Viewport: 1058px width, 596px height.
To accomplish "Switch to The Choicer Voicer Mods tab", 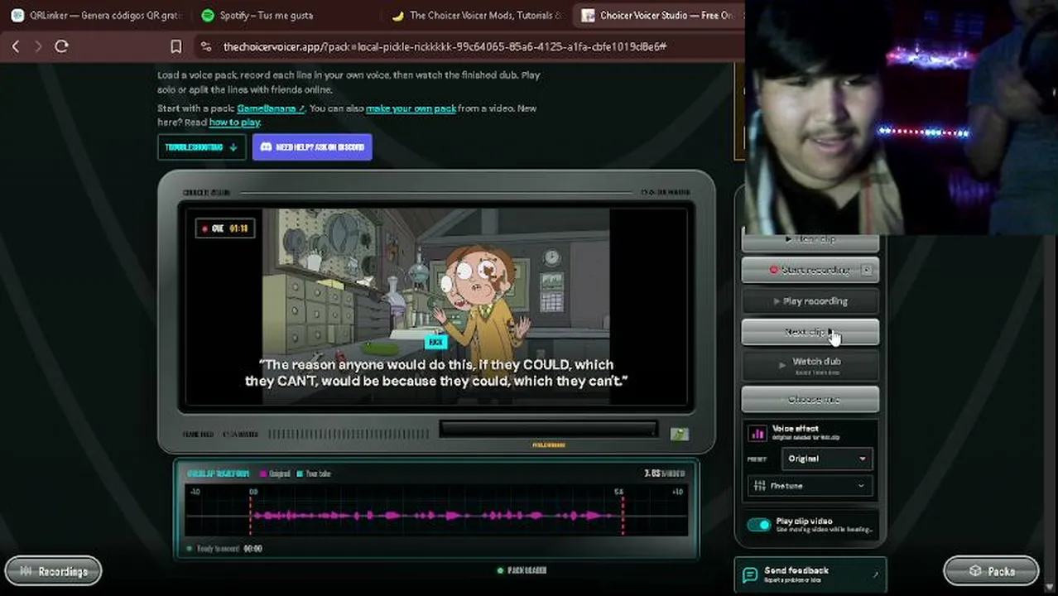I will coord(476,15).
